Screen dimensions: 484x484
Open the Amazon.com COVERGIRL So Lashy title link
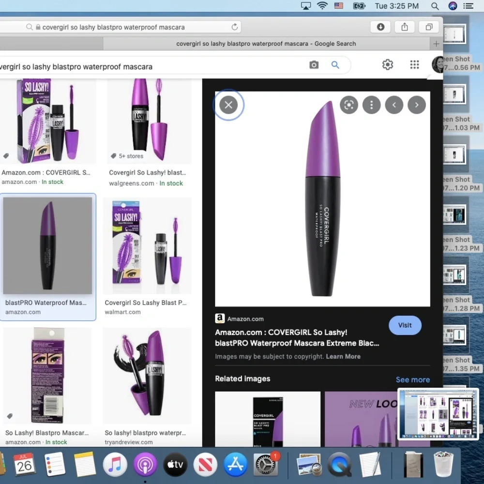pos(297,338)
